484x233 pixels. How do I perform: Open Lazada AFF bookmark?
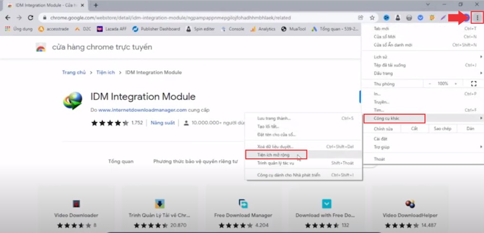[112, 29]
